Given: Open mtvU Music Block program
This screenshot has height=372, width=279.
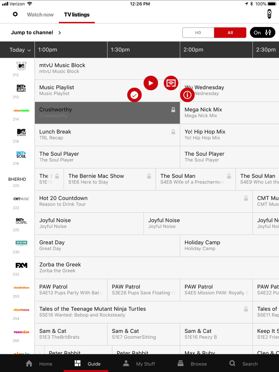Looking at the screenshot, I should point(157,69).
